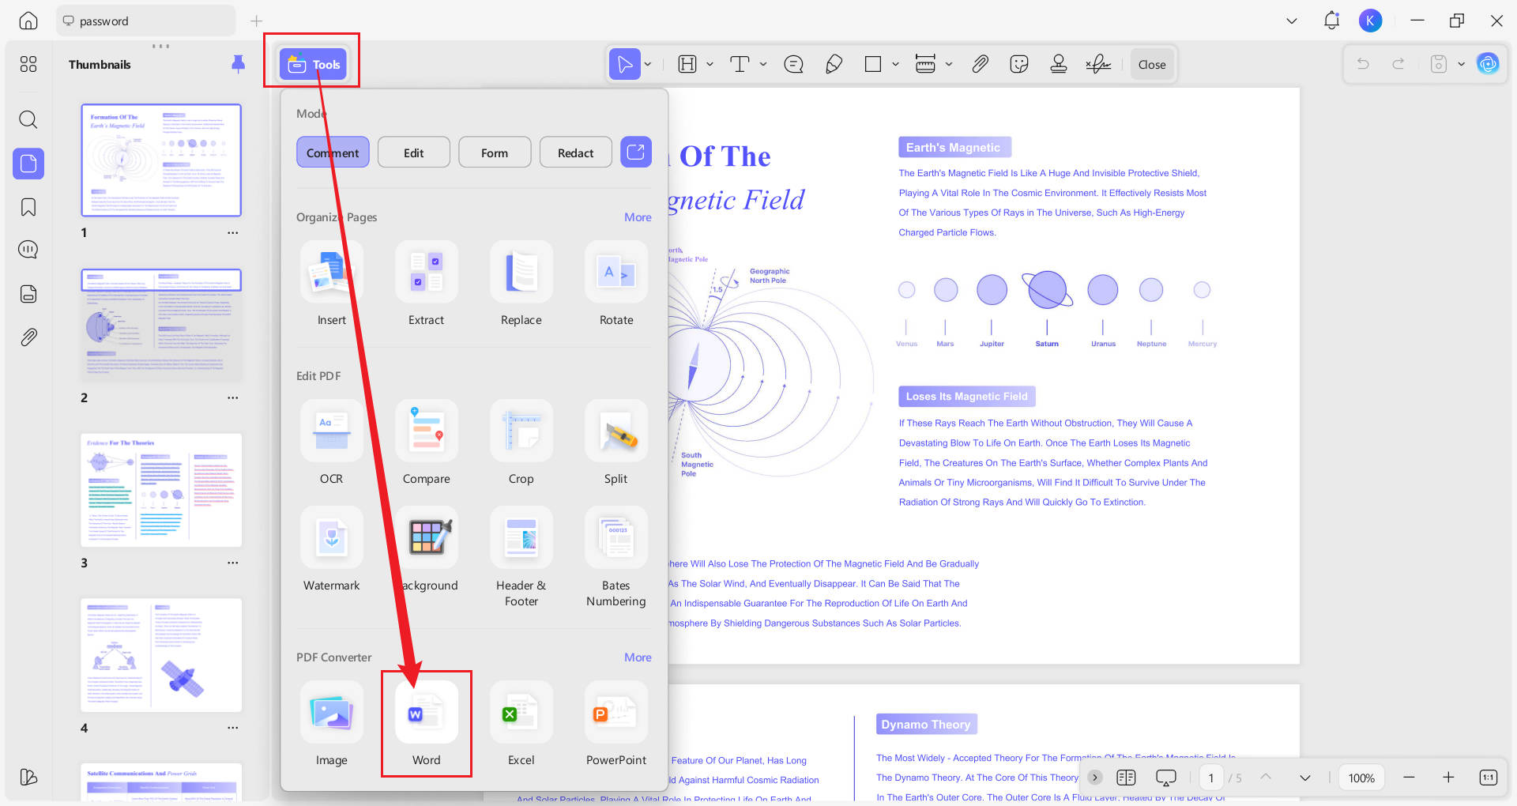Launch the OCR tool
This screenshot has height=806, width=1517.
pos(332,443)
